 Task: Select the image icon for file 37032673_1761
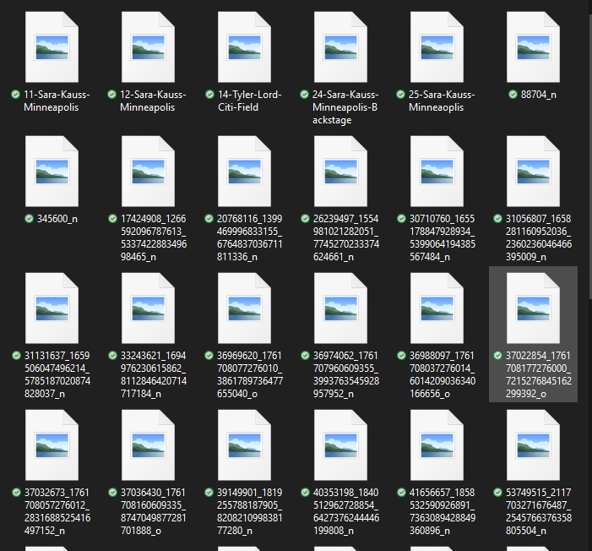pyautogui.click(x=52, y=445)
